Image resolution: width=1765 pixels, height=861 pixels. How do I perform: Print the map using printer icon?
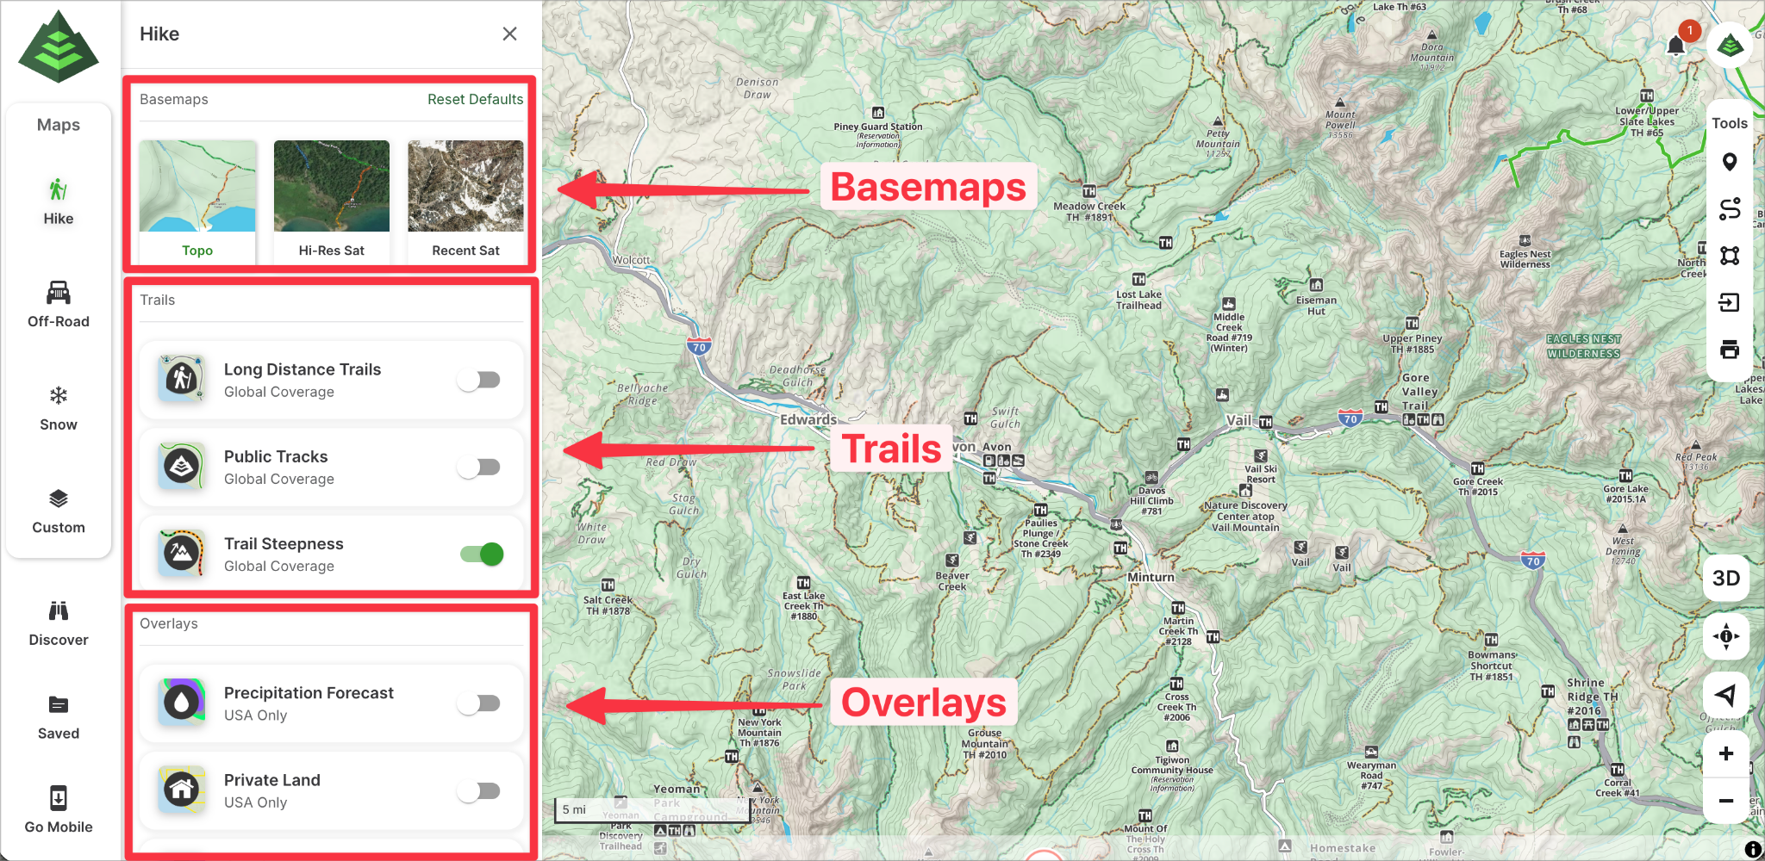pos(1729,350)
